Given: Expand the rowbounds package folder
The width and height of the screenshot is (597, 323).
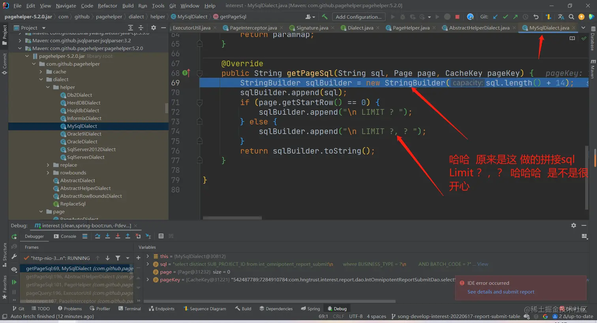Looking at the screenshot, I should (x=48, y=173).
